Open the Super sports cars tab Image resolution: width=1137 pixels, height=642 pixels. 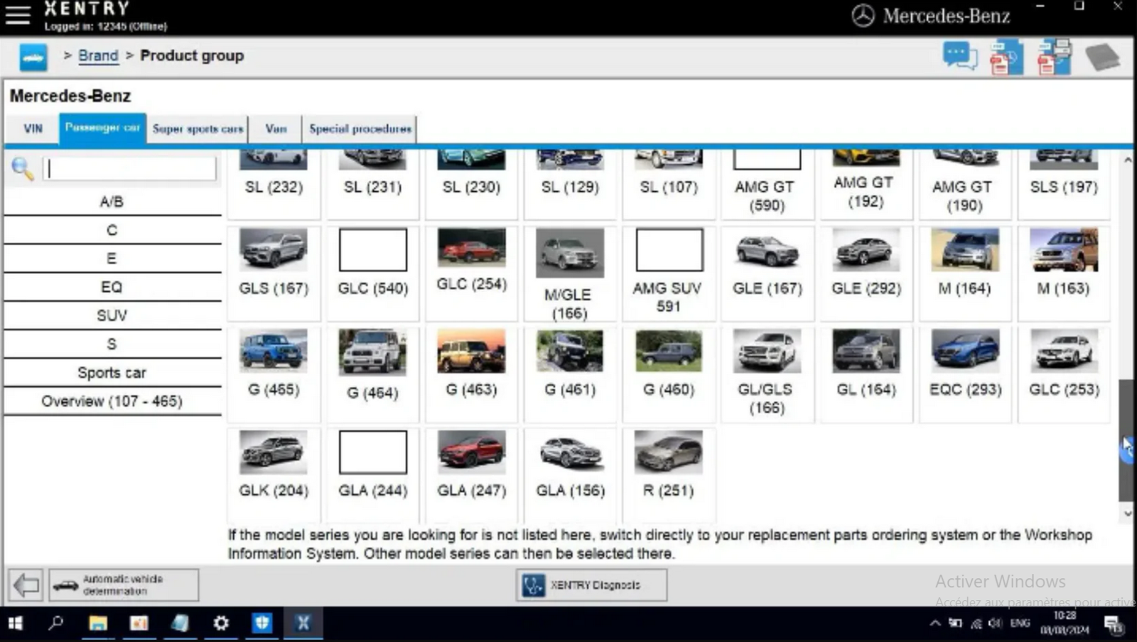198,129
